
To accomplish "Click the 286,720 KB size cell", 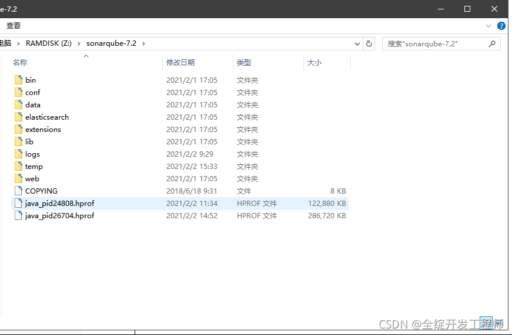I will click(x=327, y=216).
